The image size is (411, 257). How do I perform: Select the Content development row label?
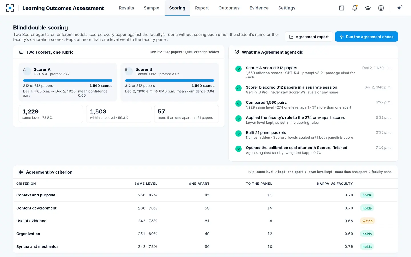coord(36,208)
